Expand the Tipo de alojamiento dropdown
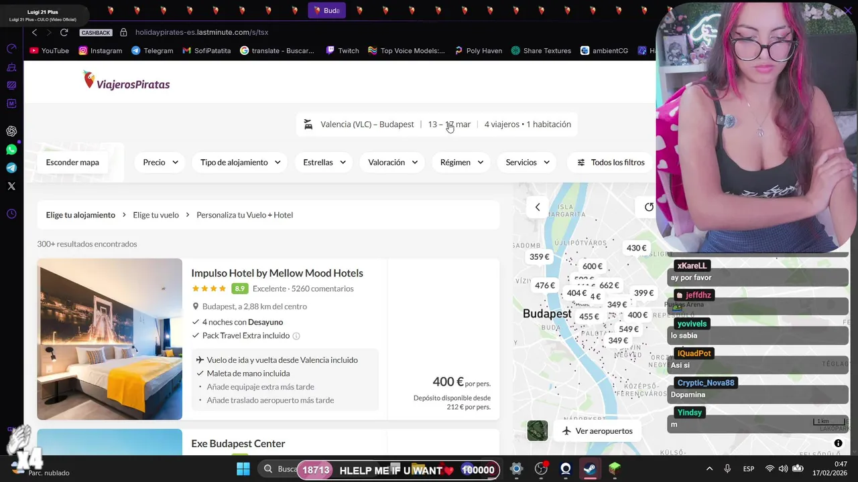Viewport: 858px width, 482px height. (x=240, y=162)
